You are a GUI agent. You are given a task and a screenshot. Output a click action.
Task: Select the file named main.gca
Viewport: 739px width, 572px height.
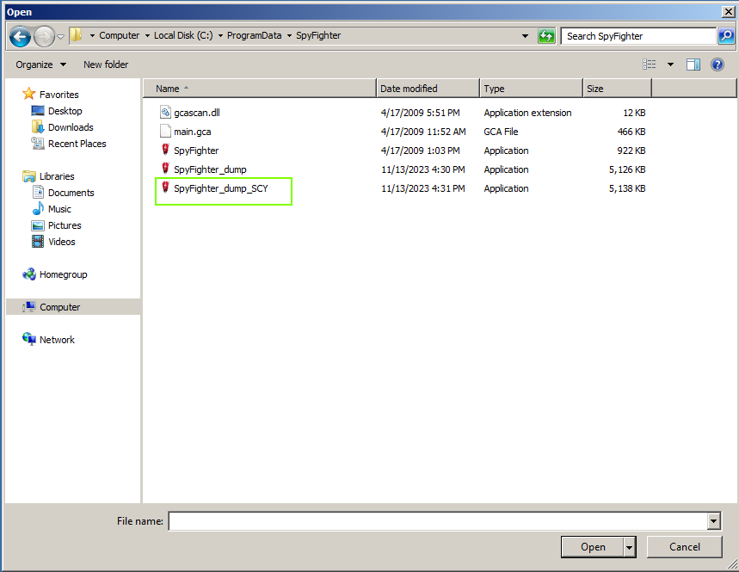tap(193, 132)
